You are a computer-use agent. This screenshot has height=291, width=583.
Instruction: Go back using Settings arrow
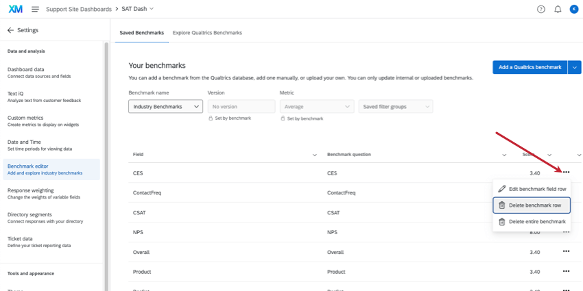point(10,30)
